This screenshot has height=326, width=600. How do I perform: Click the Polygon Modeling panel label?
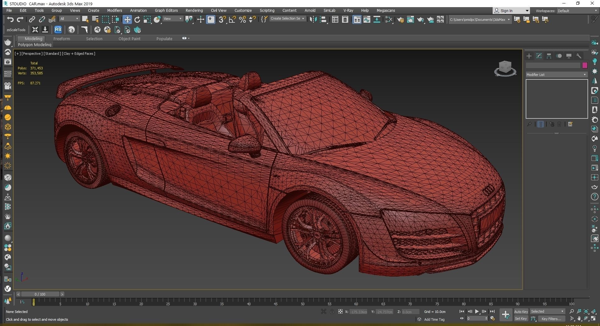[35, 45]
